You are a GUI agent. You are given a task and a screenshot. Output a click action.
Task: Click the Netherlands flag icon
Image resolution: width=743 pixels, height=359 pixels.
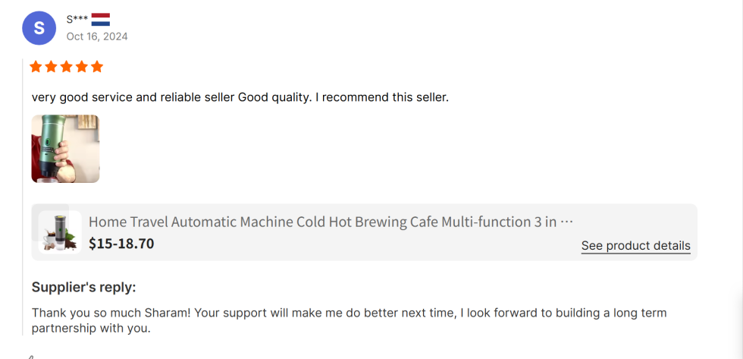click(101, 19)
